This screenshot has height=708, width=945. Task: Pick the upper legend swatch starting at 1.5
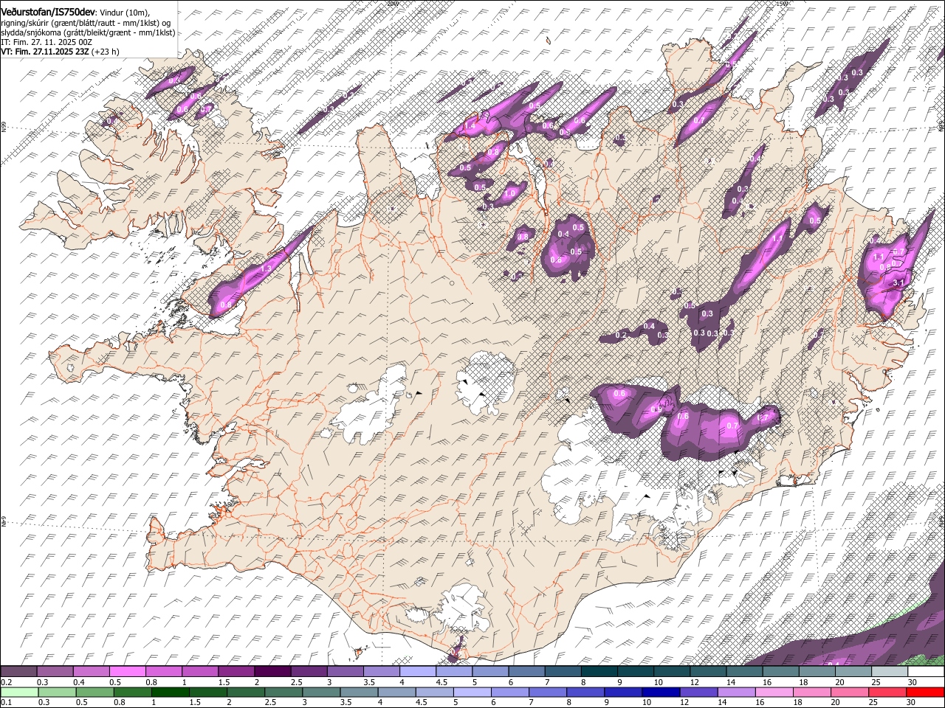point(236,672)
